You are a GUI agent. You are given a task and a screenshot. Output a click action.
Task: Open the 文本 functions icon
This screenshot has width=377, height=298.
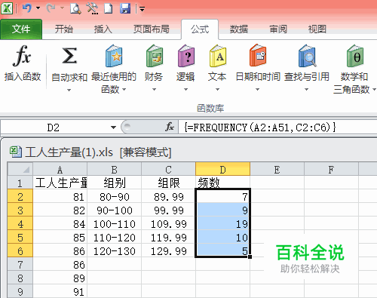tap(218, 56)
